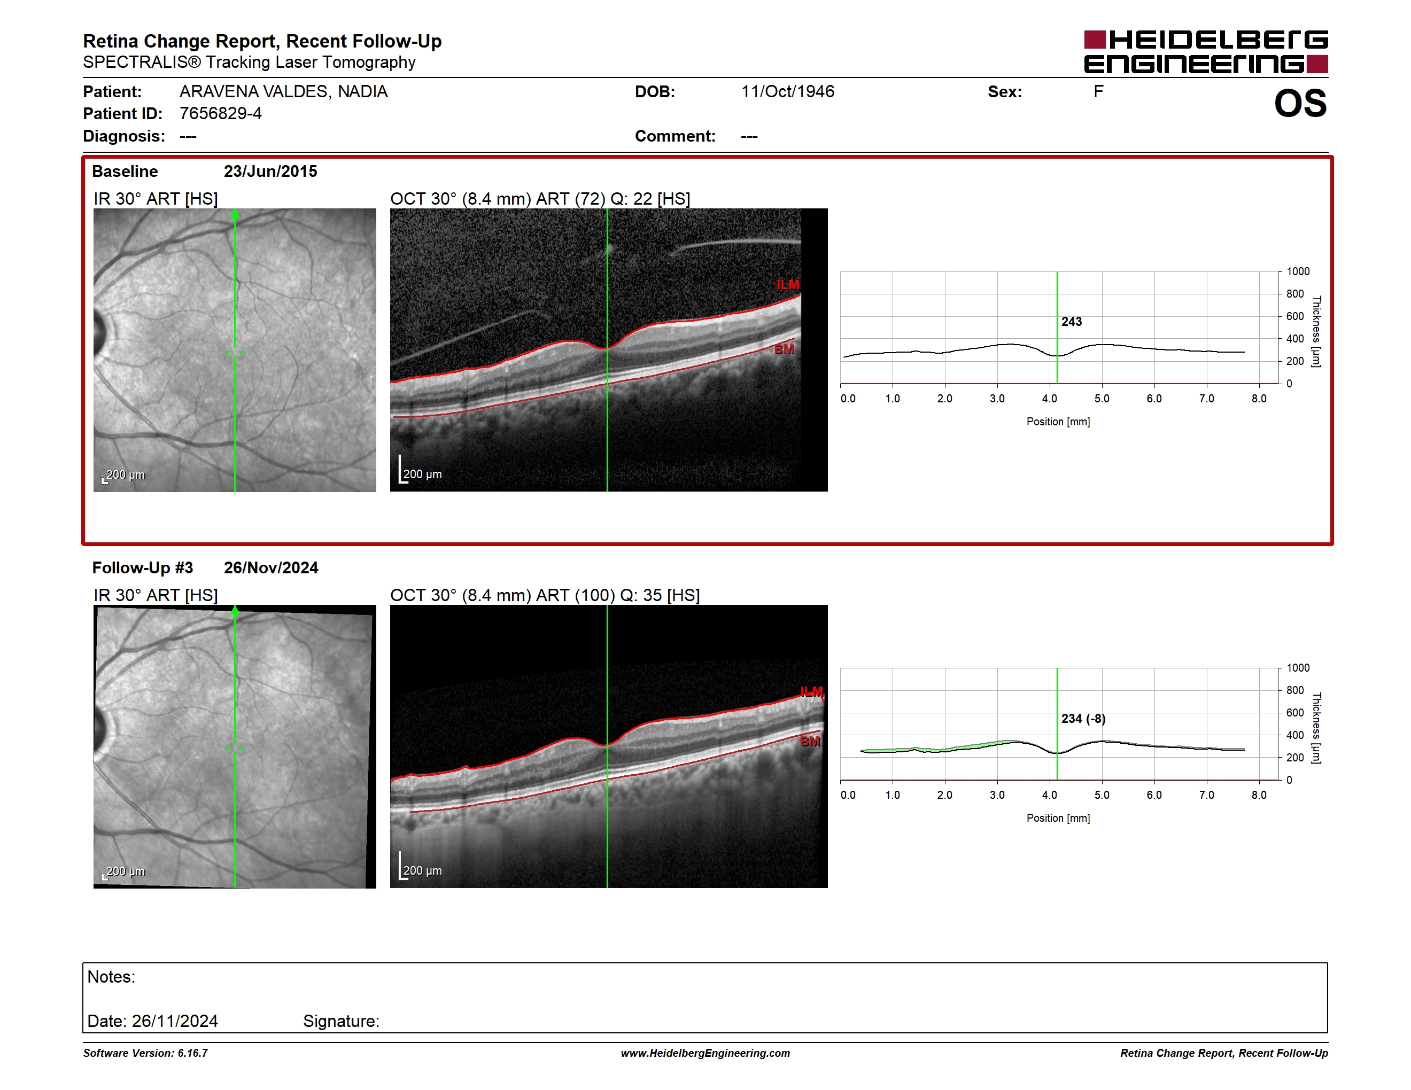This screenshot has height=1090, width=1411.
Task: Click the red BM label in follow-up OCT
Action: 810,741
